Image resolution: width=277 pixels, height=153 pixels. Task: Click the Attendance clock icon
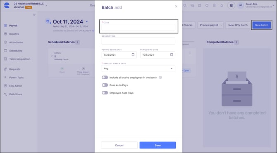5,42
